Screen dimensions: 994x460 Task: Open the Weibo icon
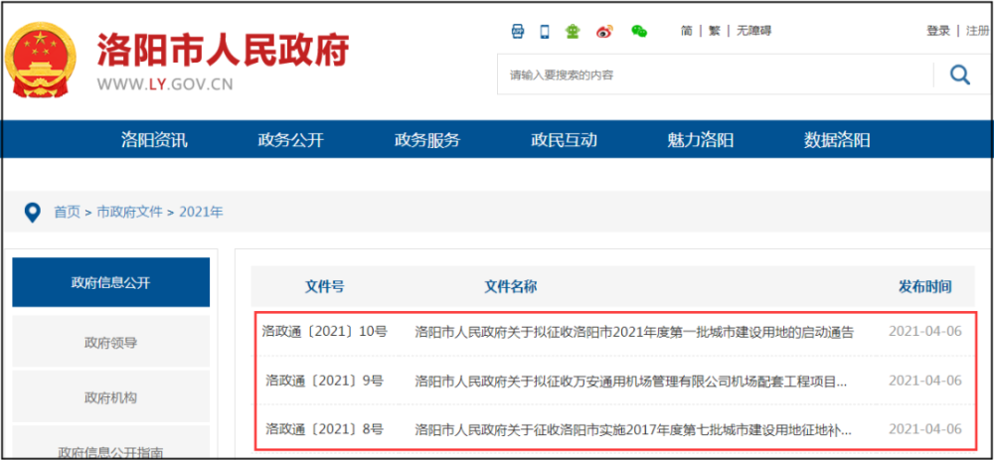605,31
